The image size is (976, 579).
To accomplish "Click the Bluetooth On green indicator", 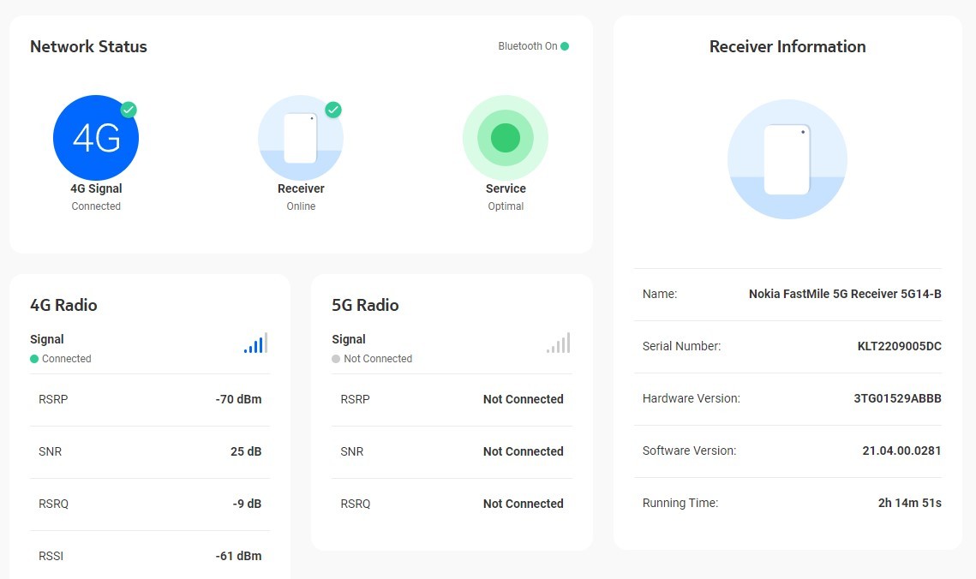I will [565, 46].
